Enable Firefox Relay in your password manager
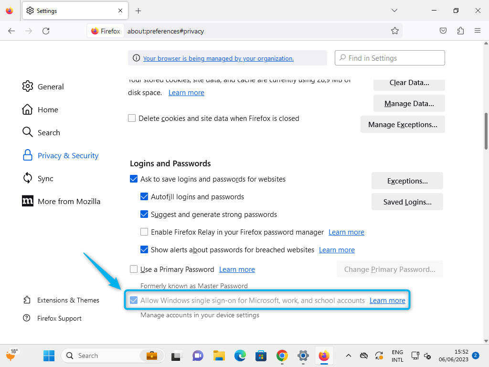Screen dimensions: 489x367 point(144,232)
